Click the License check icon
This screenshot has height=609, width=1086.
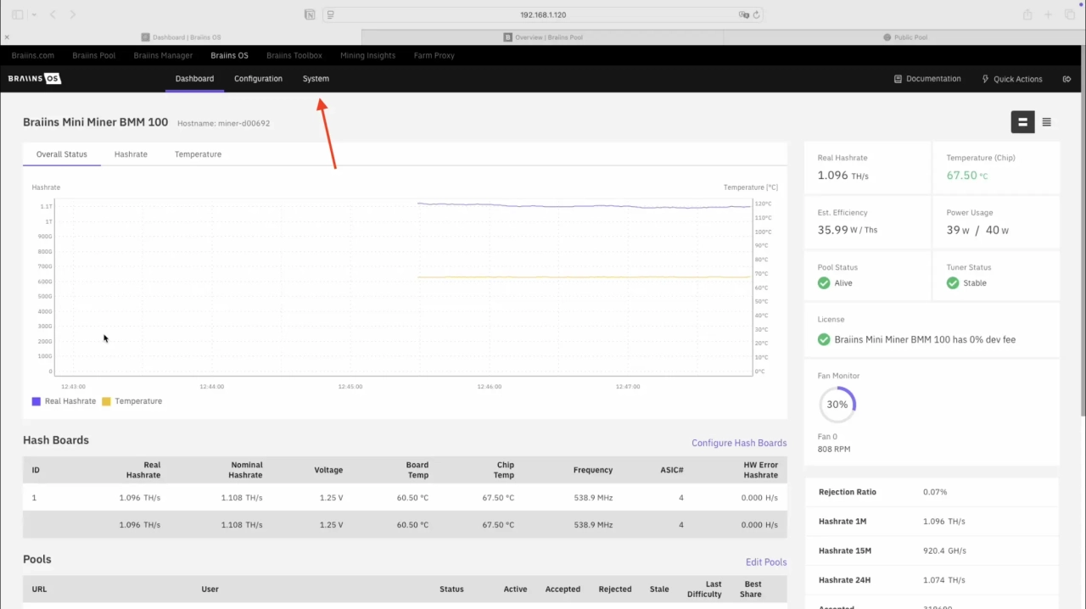pos(824,339)
